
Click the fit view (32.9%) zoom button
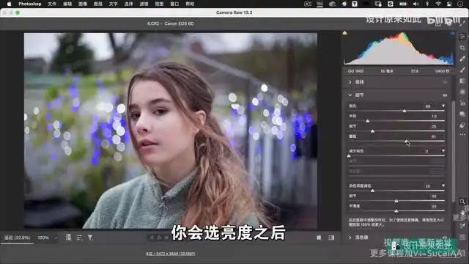point(17,238)
